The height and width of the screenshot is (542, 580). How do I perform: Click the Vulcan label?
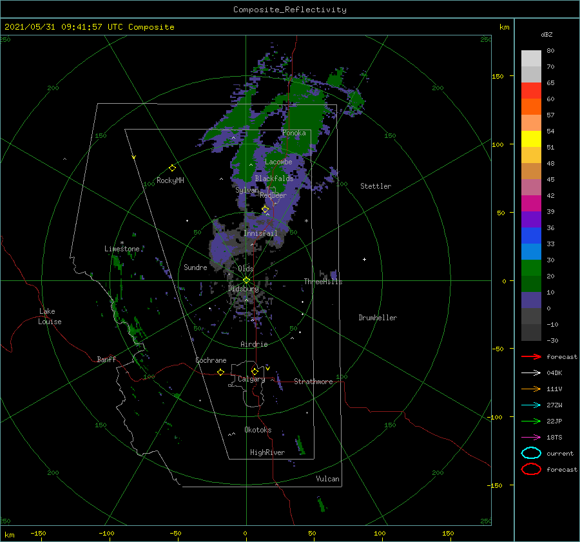(327, 478)
